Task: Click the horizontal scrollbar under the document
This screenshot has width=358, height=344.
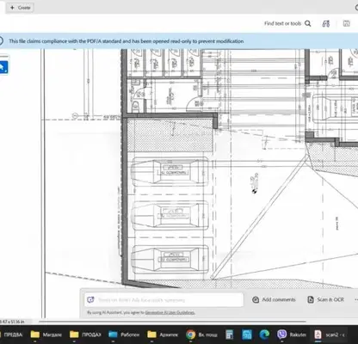Action: point(172,322)
